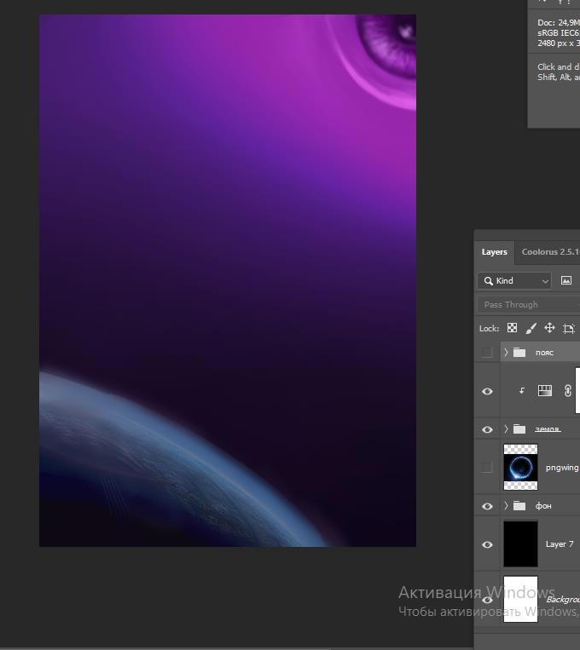The image size is (580, 650).
Task: Click lock image pixels brush icon
Action: point(531,328)
